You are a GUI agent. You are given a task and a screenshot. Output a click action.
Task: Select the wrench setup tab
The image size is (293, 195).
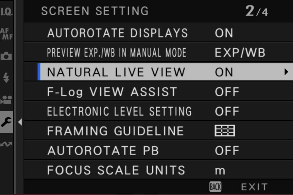click(x=6, y=122)
